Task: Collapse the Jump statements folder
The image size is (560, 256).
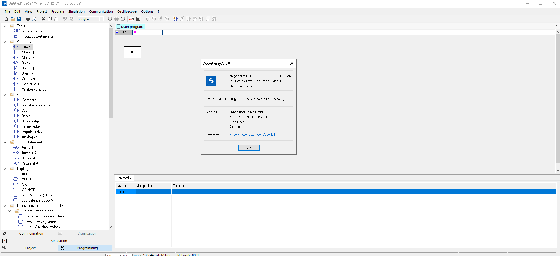Action: [x=5, y=142]
